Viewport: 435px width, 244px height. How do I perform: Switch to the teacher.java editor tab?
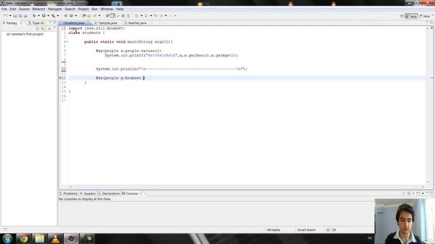tap(137, 23)
